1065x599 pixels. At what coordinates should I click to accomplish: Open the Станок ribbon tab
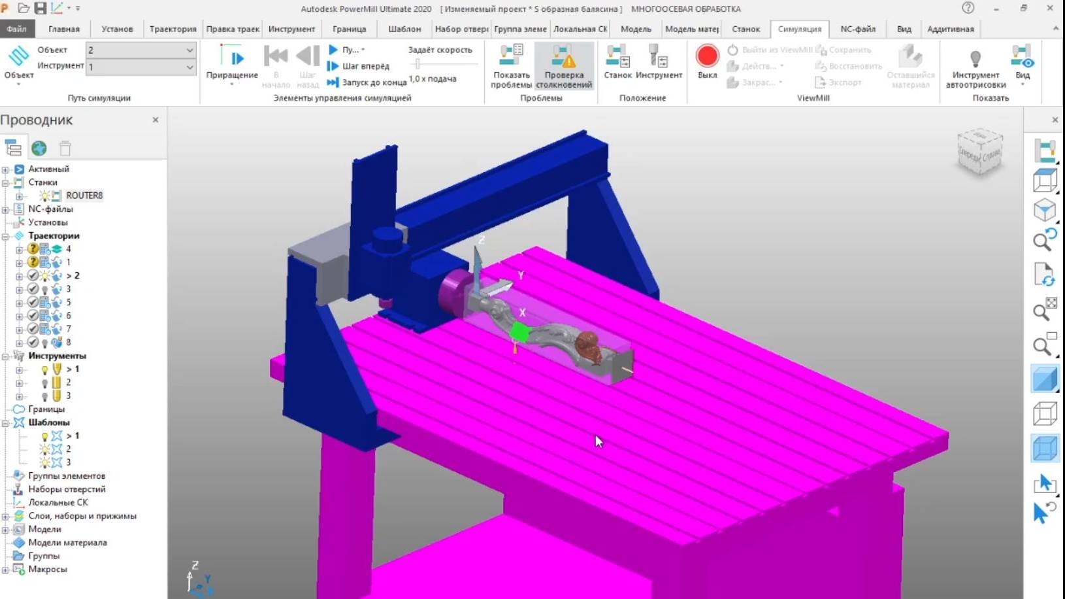pos(745,29)
